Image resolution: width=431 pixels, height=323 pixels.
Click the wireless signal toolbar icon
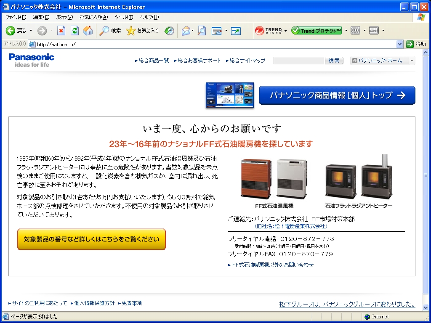[x=355, y=30]
